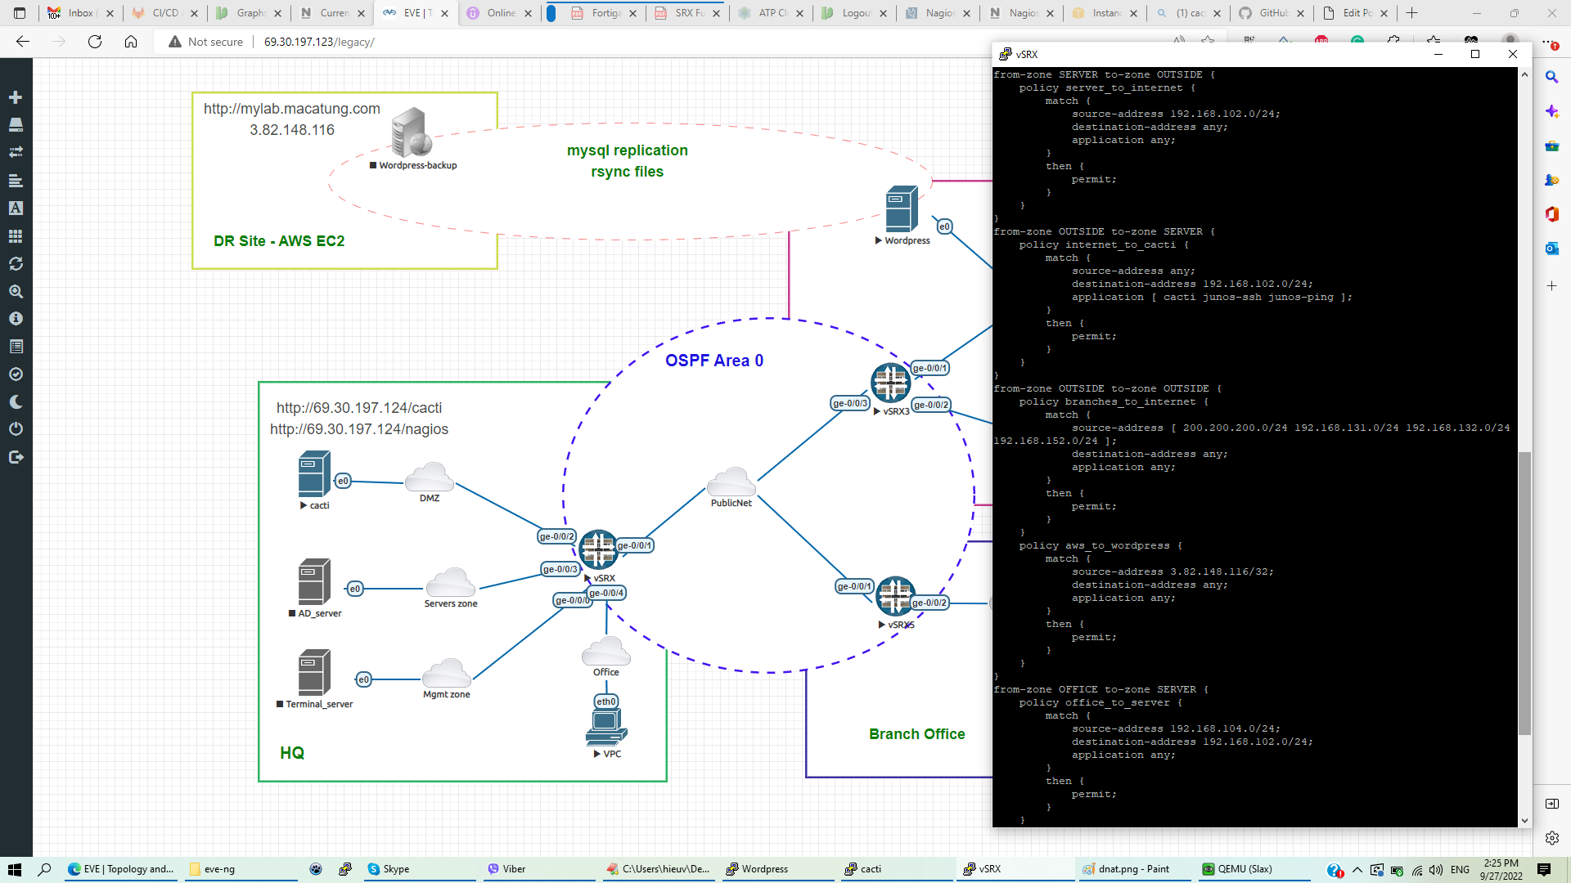Reload the page with refresh button
The height and width of the screenshot is (883, 1571).
pyautogui.click(x=95, y=42)
